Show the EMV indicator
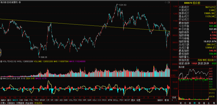The height and width of the screenshot is (105, 217). coord(66,100)
